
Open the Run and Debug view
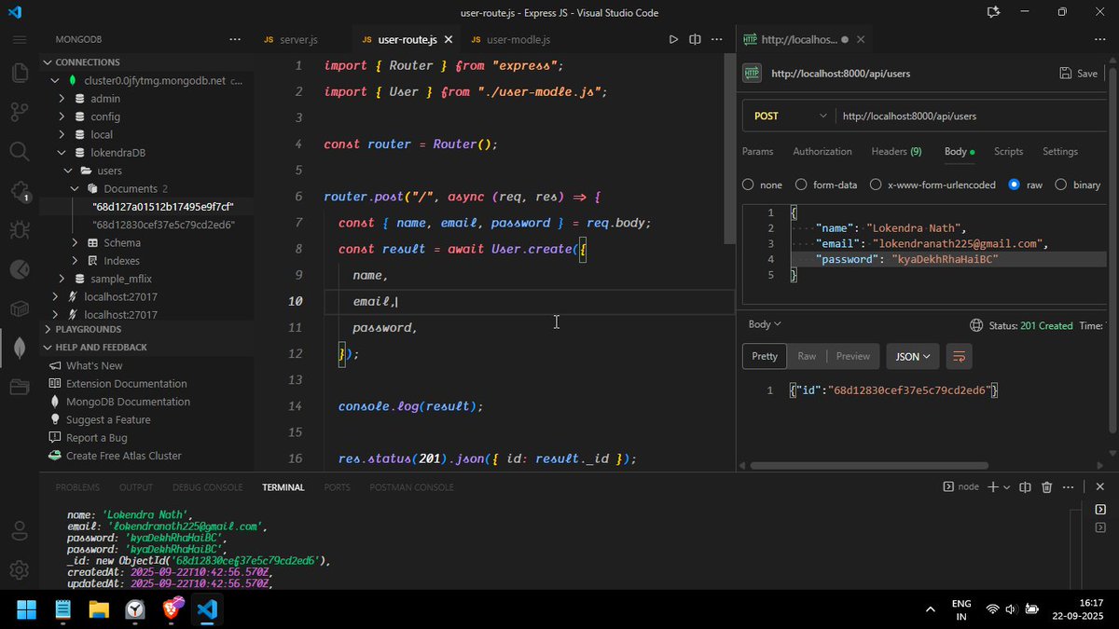pos(19,229)
